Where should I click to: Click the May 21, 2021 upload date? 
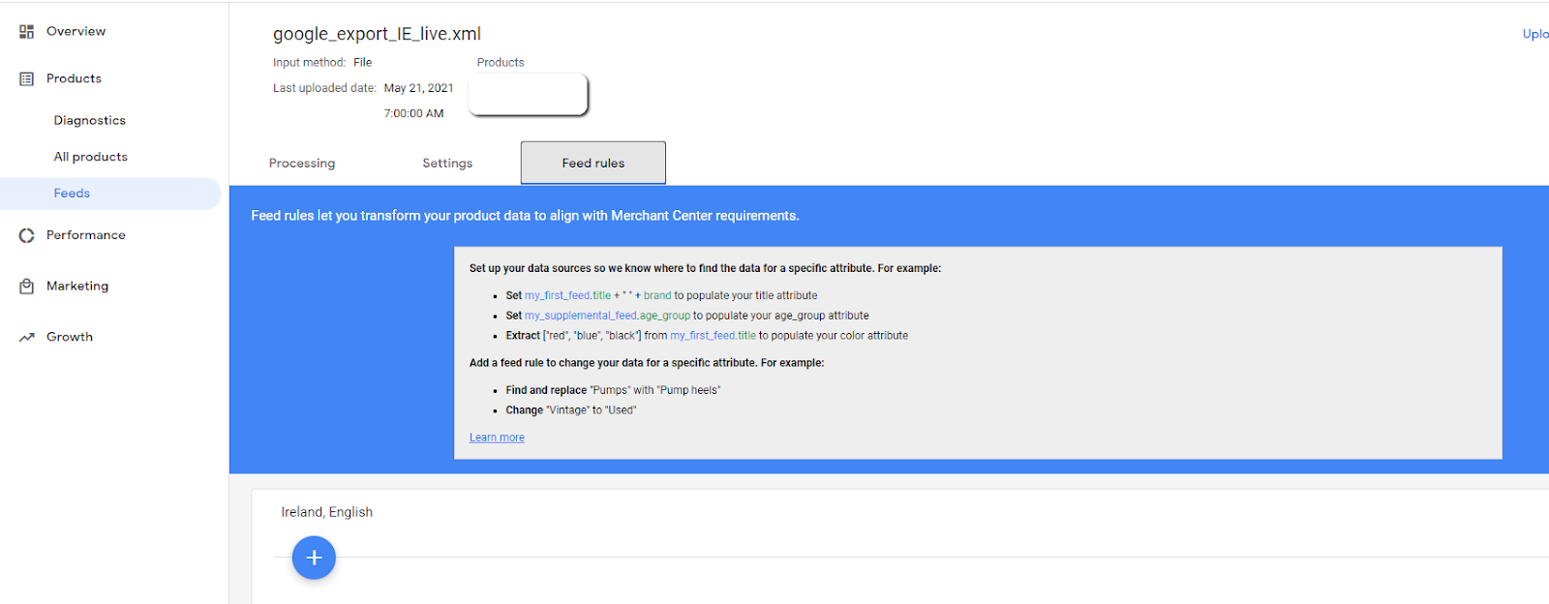point(418,88)
